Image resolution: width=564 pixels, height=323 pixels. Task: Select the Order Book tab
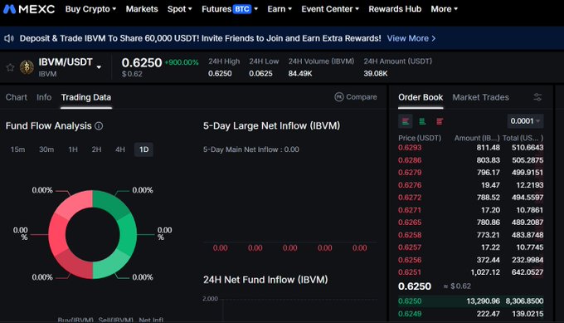pyautogui.click(x=421, y=97)
